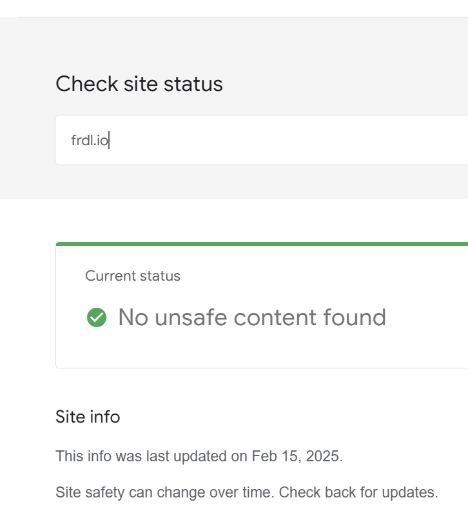Click the 'Site info' heading
The width and height of the screenshot is (468, 531).
(x=88, y=417)
